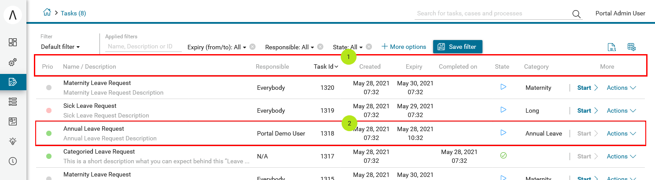655x180 pixels.
Task: Open the Default filter dropdown
Action: pyautogui.click(x=60, y=47)
